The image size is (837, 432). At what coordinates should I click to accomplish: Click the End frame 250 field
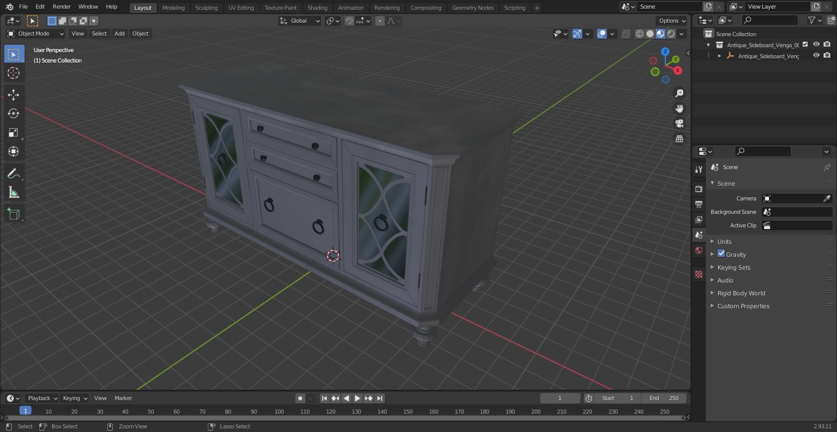pyautogui.click(x=664, y=398)
